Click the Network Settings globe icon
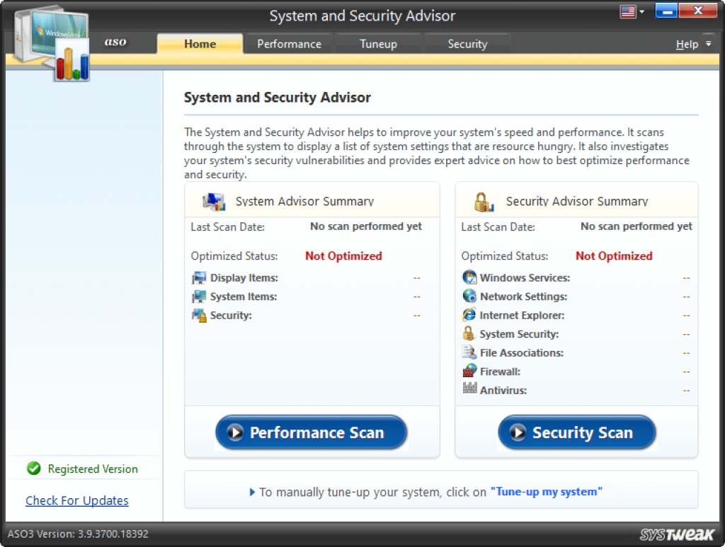The width and height of the screenshot is (725, 547). 469,296
